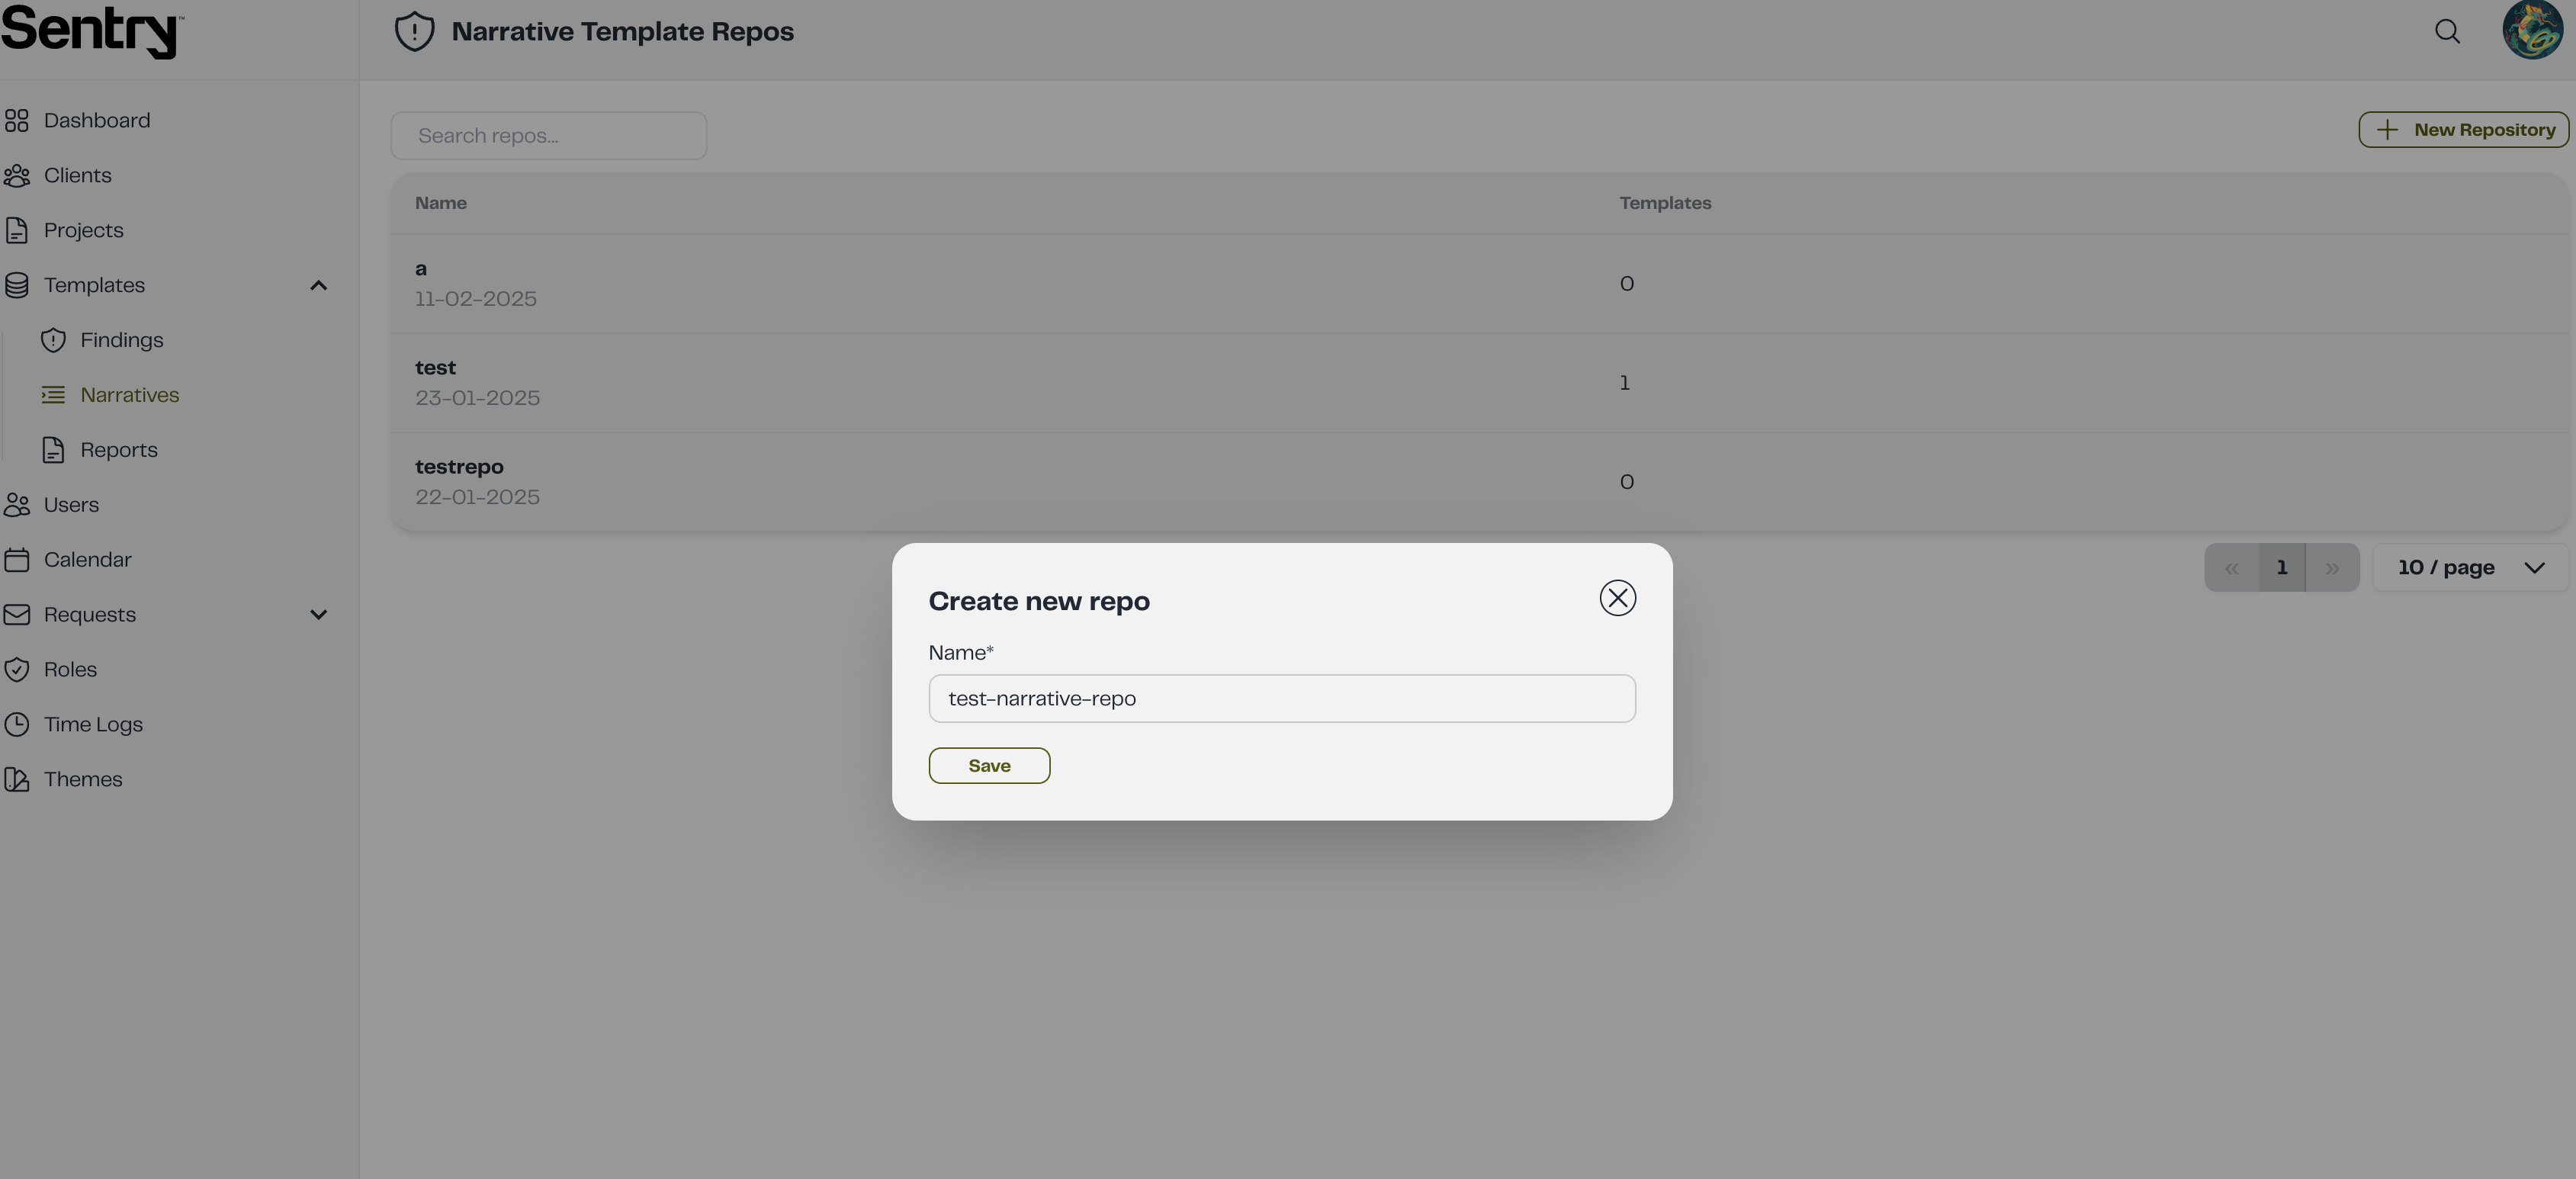Open Users menu item

point(71,505)
